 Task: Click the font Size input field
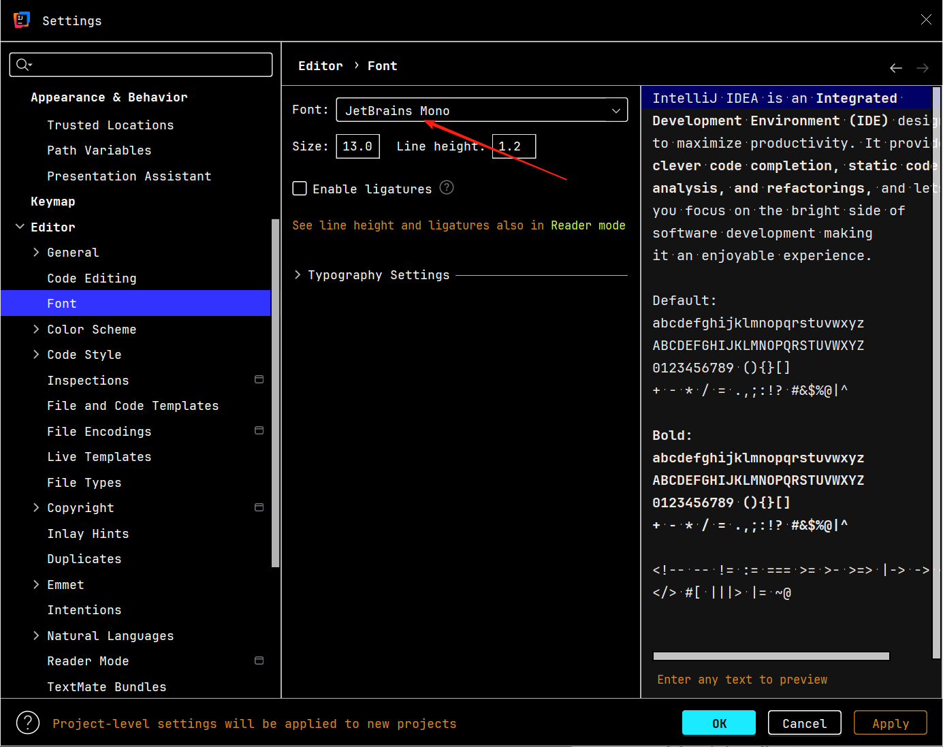point(357,146)
